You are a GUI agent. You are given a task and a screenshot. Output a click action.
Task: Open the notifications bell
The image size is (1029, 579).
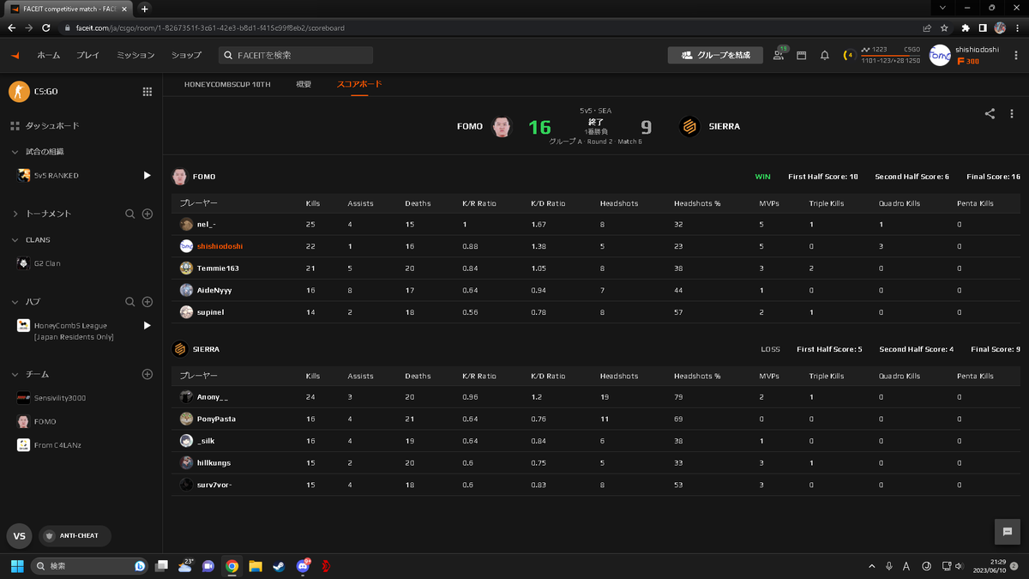click(x=825, y=55)
